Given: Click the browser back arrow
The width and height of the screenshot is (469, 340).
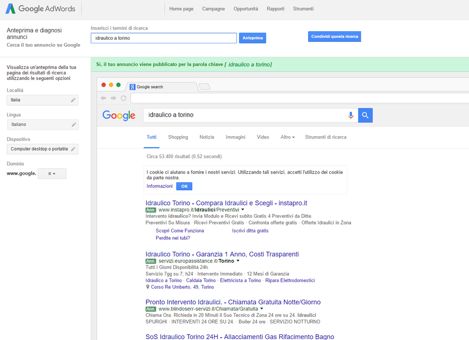Looking at the screenshot, I should click(104, 98).
